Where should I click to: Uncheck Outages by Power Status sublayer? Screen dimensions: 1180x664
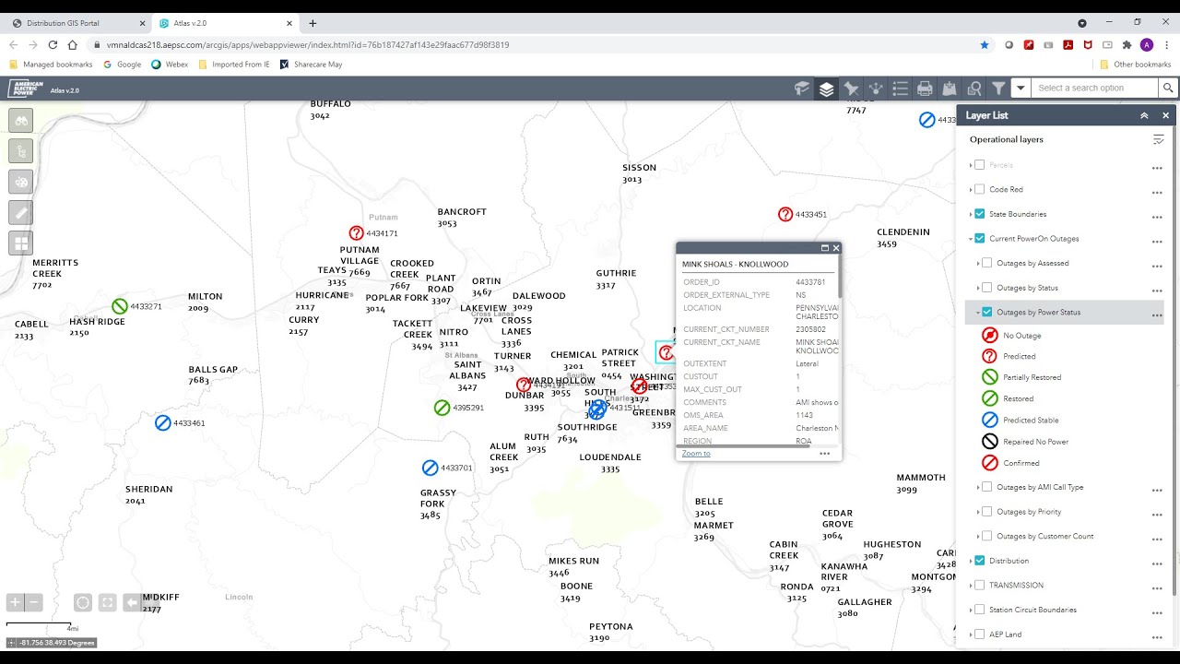point(987,313)
